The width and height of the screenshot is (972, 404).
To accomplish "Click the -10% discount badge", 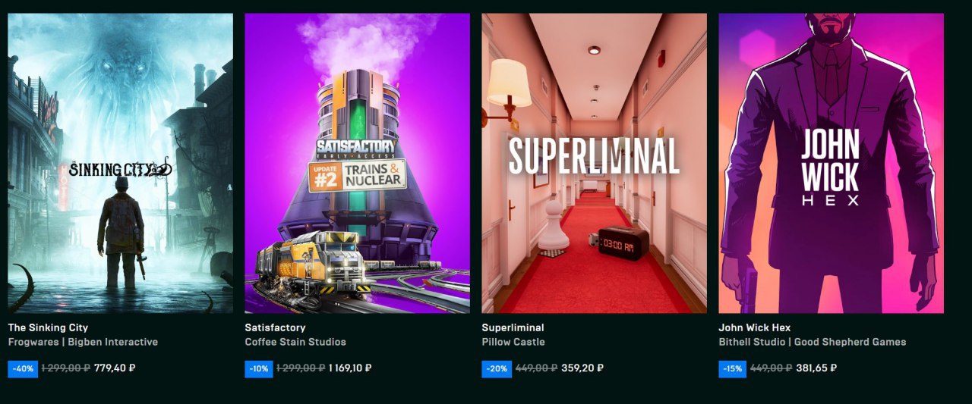I will [x=259, y=369].
